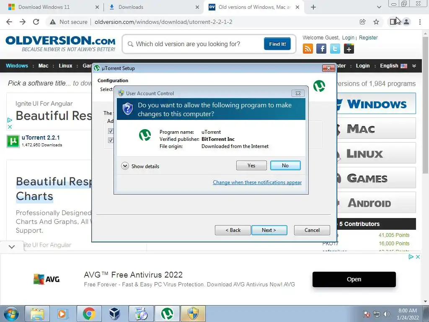Open the uTorrent 2.2.1 title link
The height and width of the screenshot is (322, 429).
[41, 138]
